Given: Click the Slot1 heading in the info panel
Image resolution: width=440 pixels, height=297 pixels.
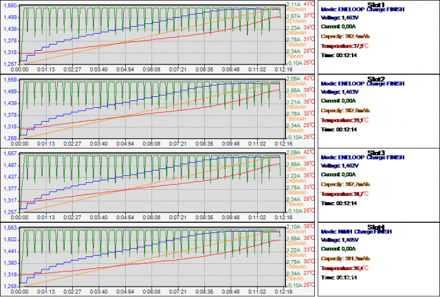Looking at the screenshot, I should 376,5.
